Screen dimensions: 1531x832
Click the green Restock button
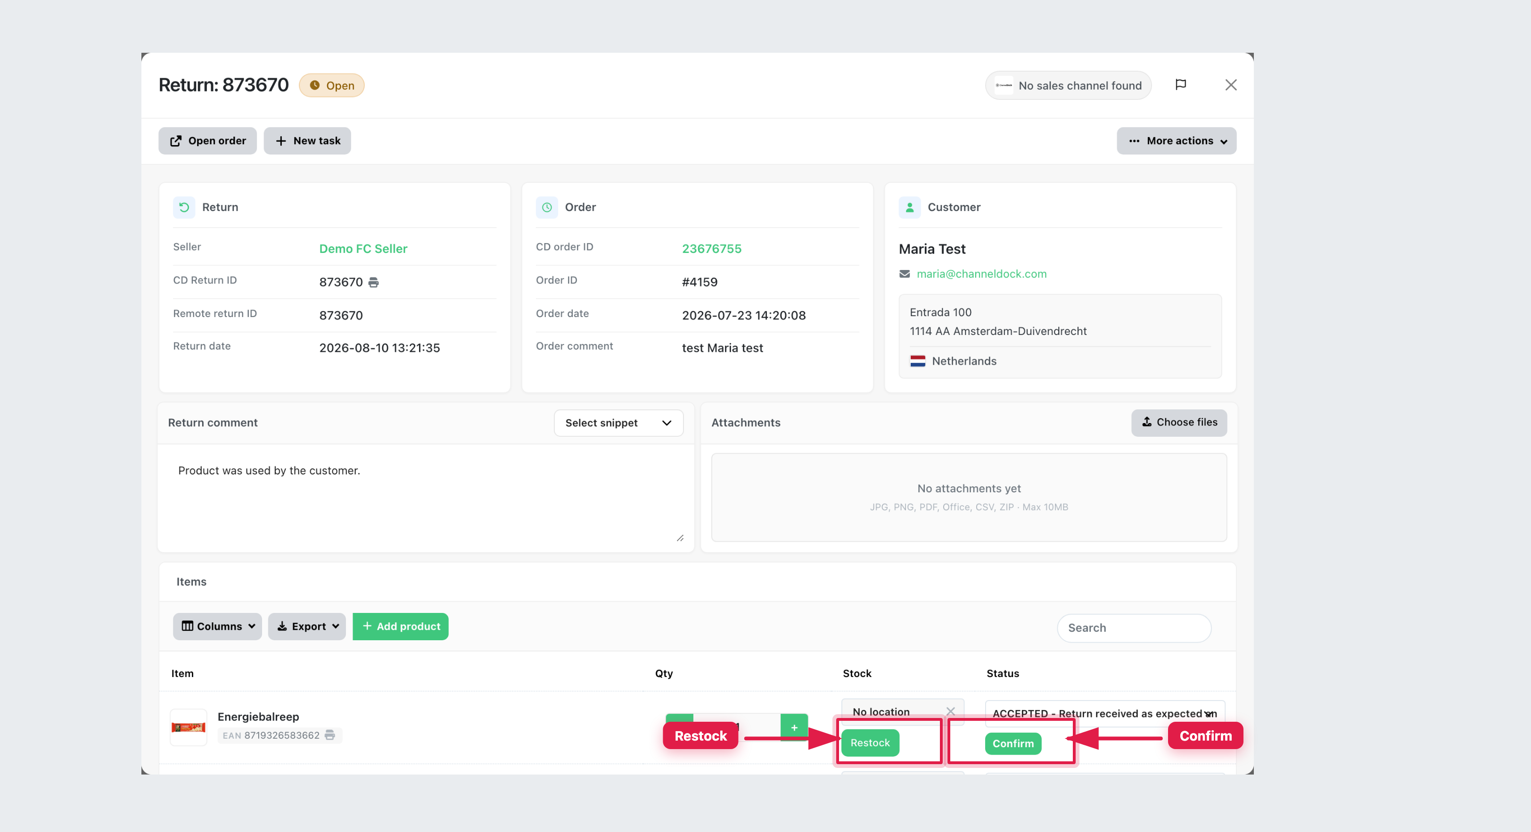(870, 743)
